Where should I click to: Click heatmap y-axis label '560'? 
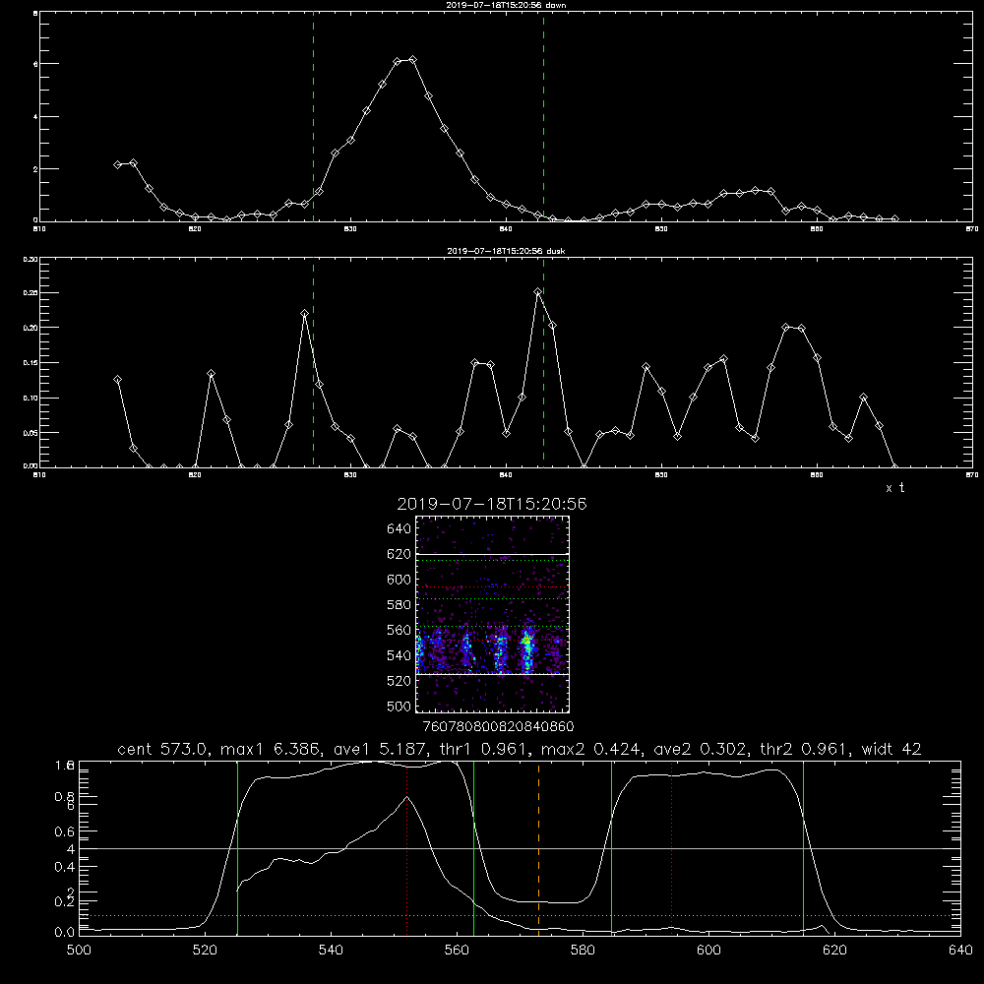tap(399, 630)
